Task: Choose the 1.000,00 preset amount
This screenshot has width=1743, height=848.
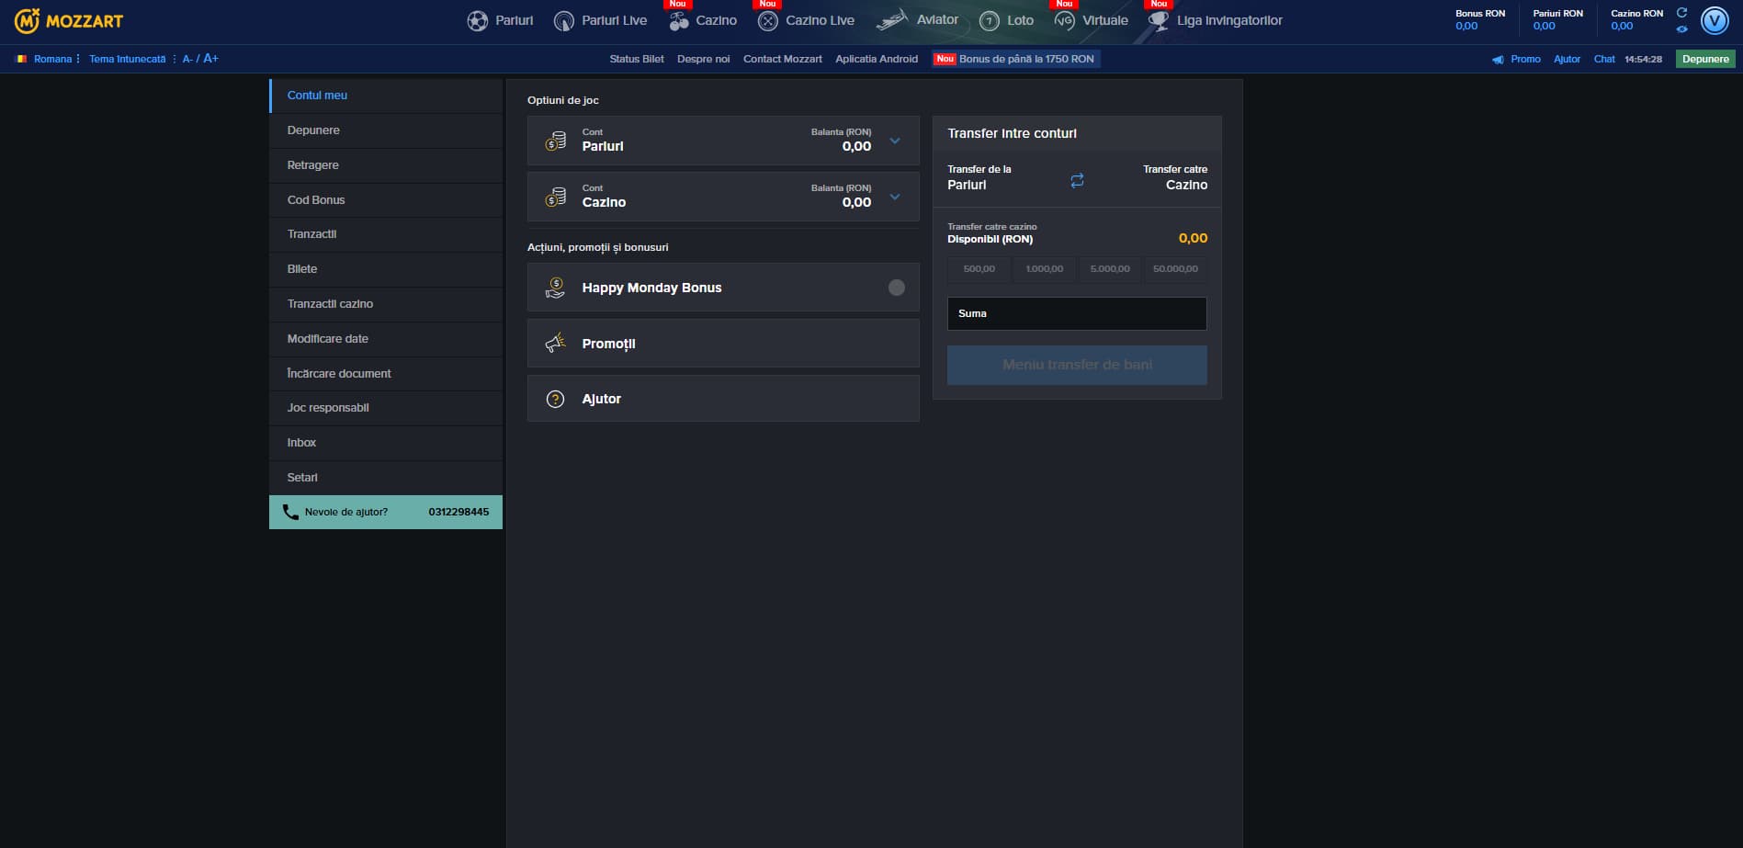Action: pos(1044,269)
